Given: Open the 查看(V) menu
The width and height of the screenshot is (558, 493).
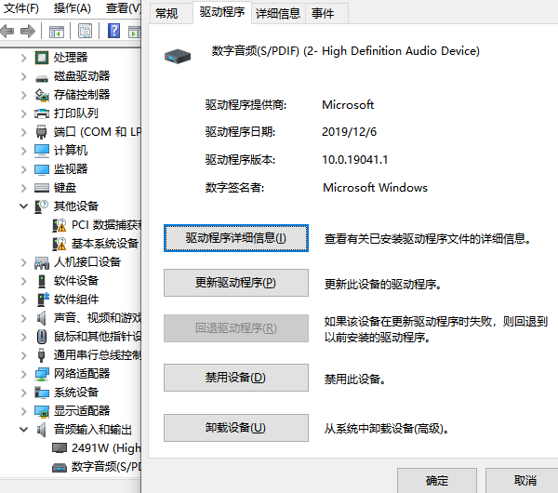Looking at the screenshot, I should coord(123,7).
